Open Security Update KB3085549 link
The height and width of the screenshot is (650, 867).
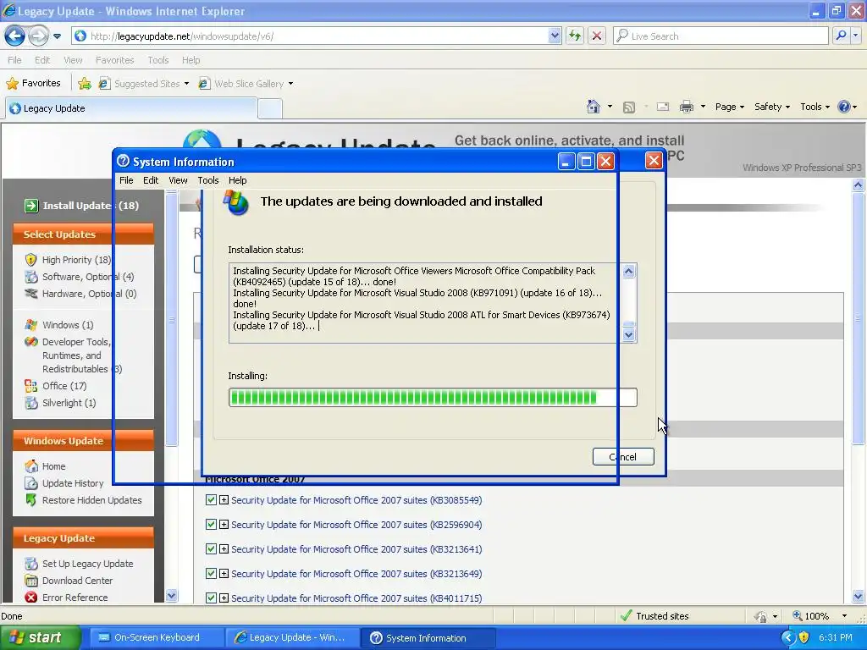[x=356, y=500]
